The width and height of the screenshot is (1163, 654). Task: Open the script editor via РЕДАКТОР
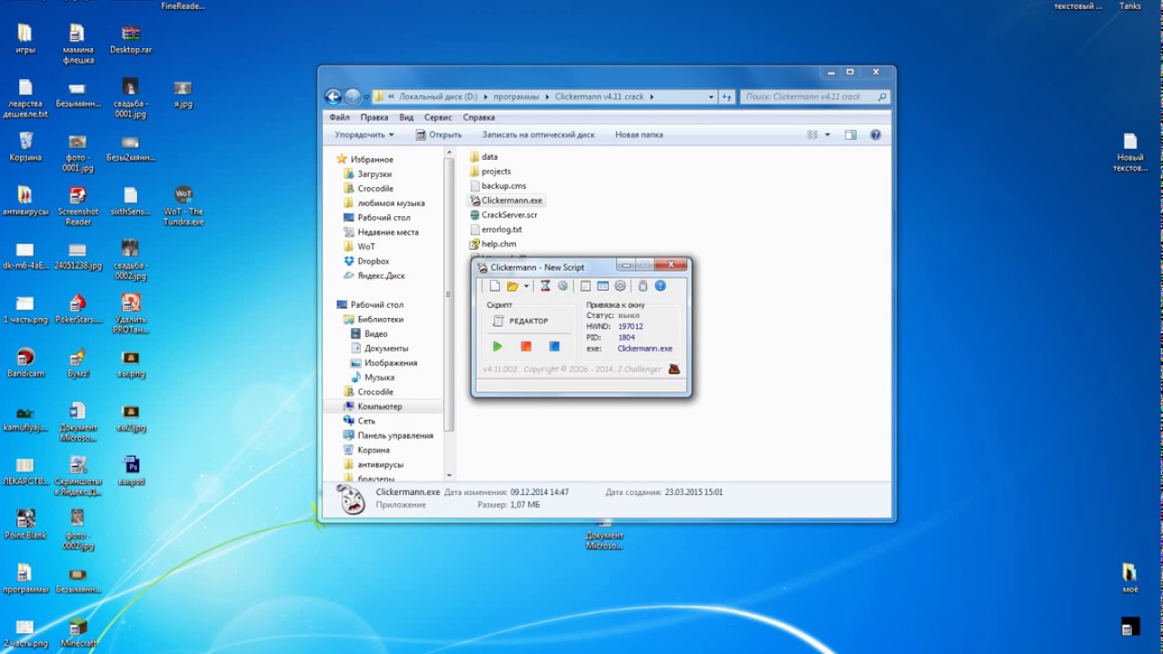click(x=521, y=321)
